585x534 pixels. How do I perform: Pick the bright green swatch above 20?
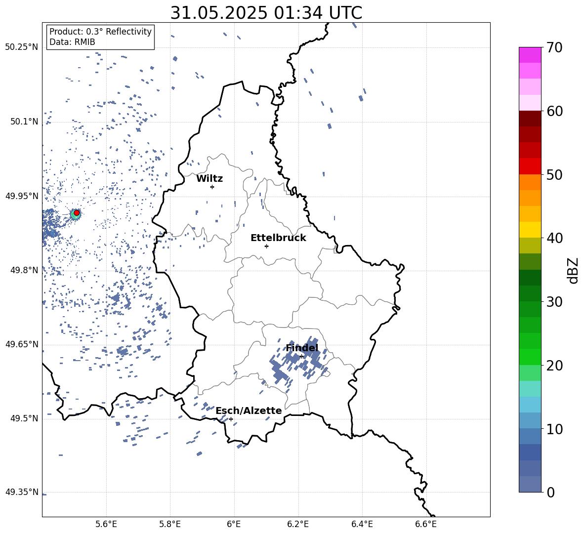(x=530, y=357)
